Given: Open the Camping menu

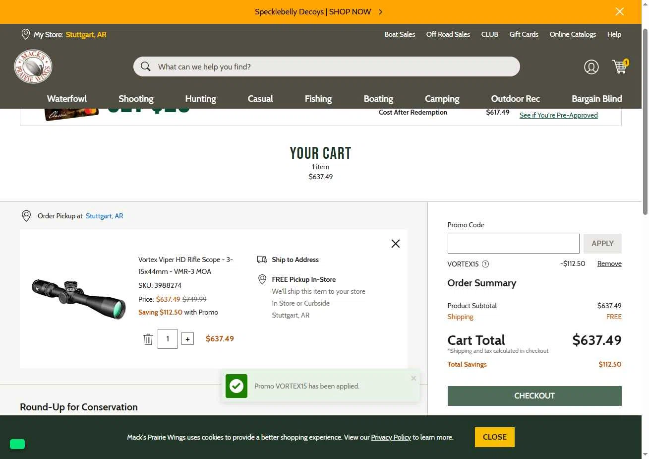Looking at the screenshot, I should (442, 98).
